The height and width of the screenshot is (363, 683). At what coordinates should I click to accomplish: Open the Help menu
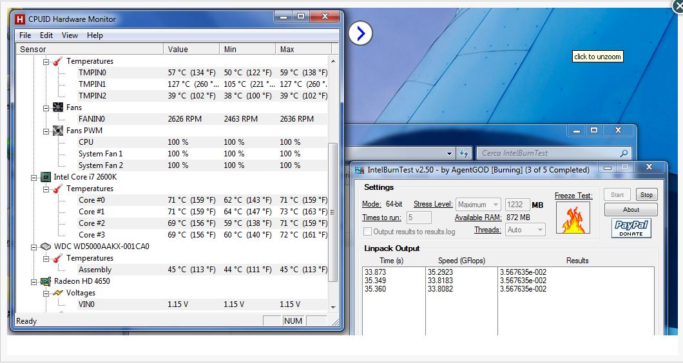point(95,35)
